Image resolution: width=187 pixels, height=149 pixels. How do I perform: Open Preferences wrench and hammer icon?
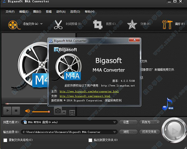click(x=167, y=25)
